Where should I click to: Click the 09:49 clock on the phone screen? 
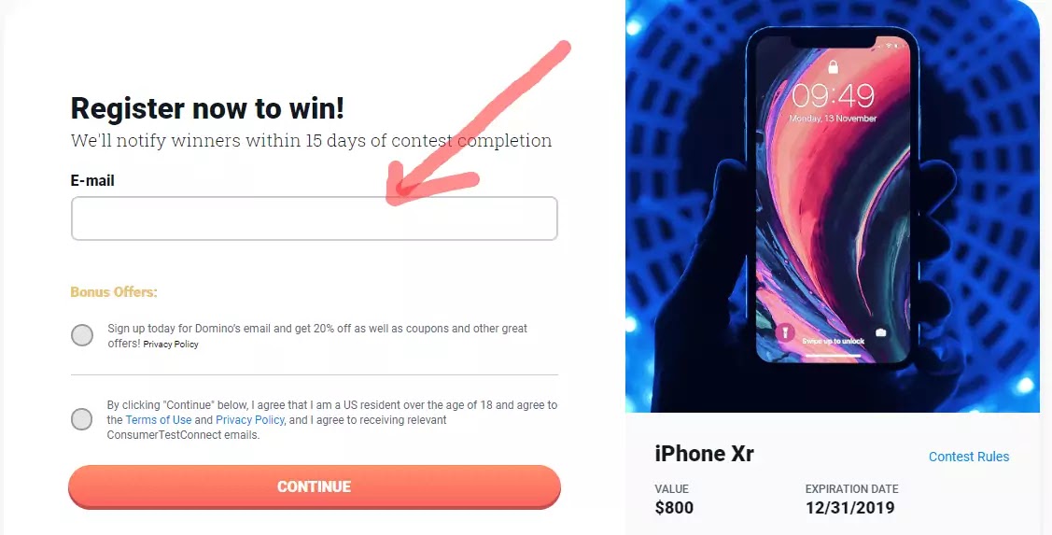[x=833, y=96]
